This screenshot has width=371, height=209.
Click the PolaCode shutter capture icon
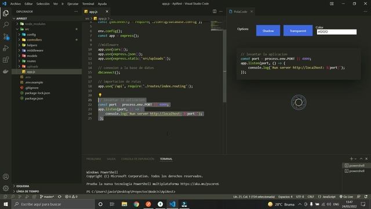pos(299,102)
